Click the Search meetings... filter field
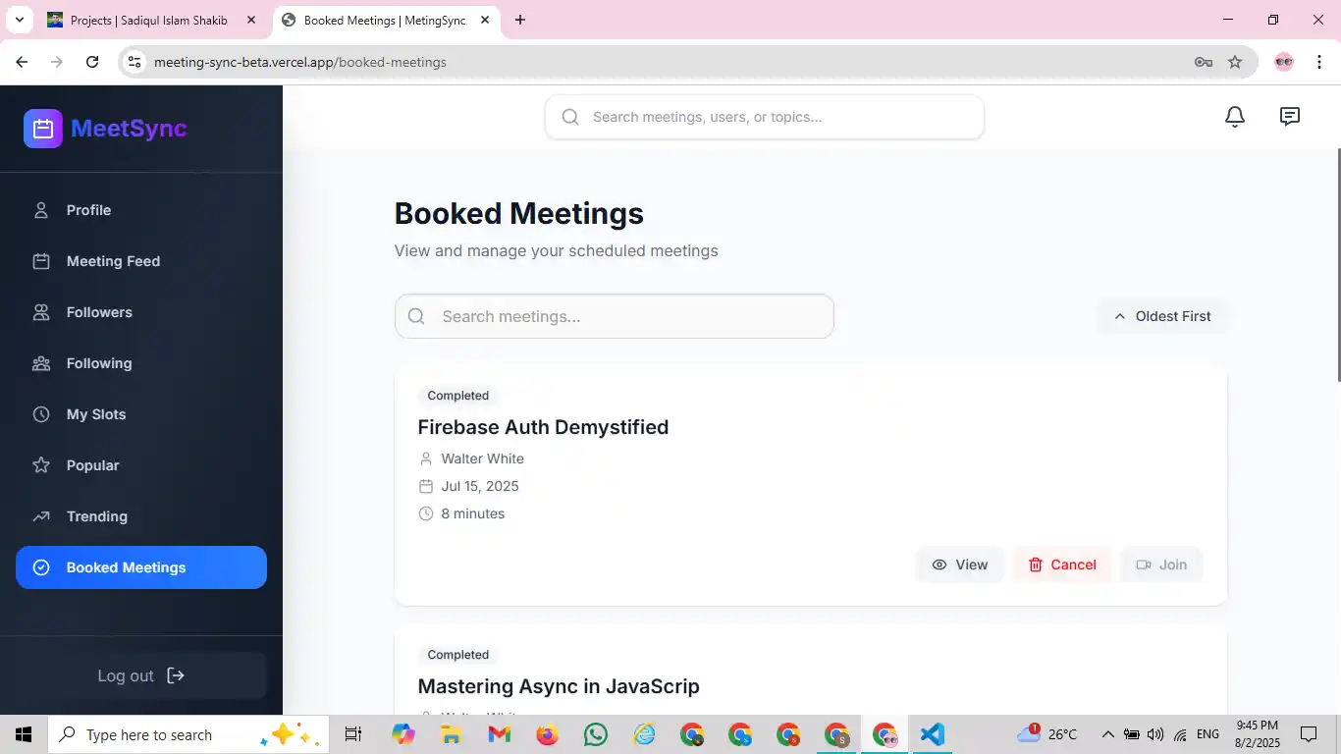Viewport: 1341px width, 754px height. [615, 316]
